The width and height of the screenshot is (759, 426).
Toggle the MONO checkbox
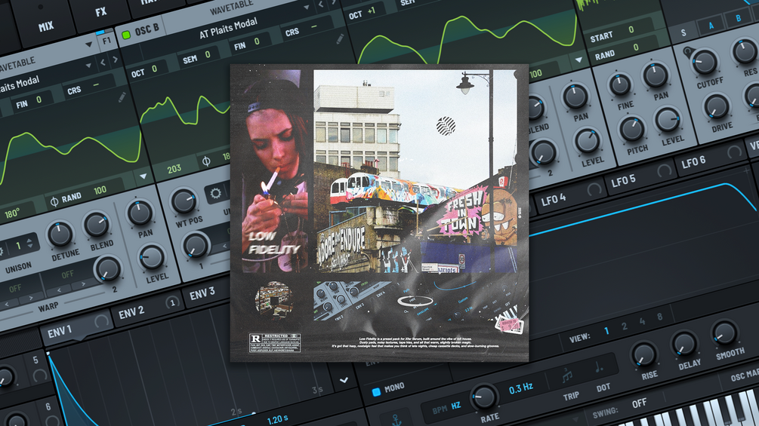(376, 392)
